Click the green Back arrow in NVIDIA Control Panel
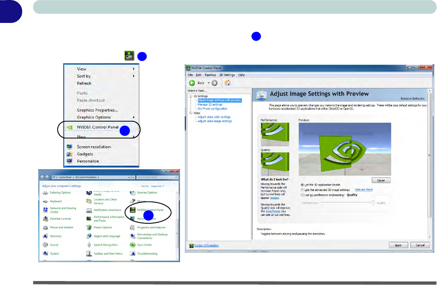 pyautogui.click(x=192, y=83)
